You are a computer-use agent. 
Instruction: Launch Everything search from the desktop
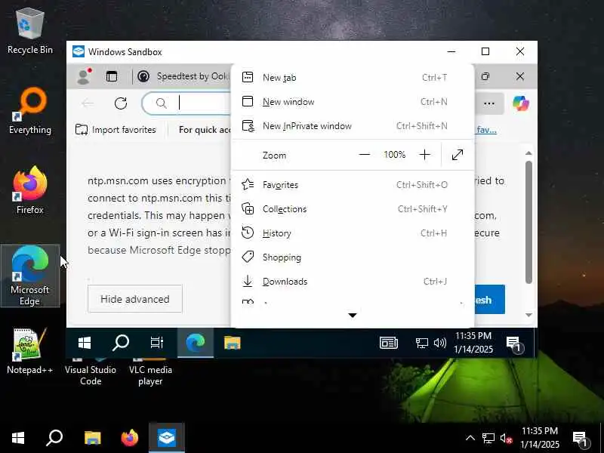(x=29, y=111)
